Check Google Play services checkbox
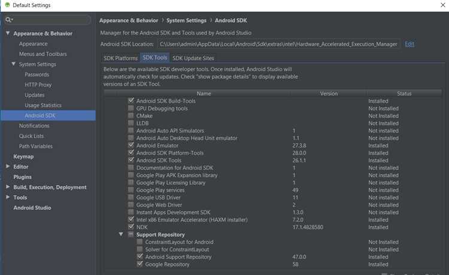 click(131, 190)
